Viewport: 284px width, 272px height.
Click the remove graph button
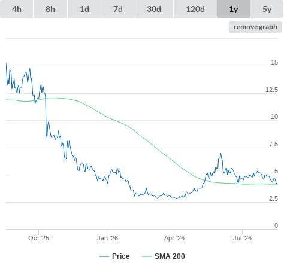click(x=255, y=27)
